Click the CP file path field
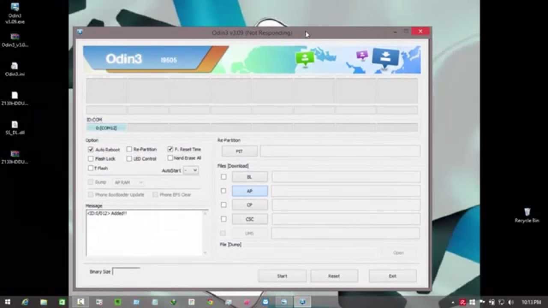 pyautogui.click(x=346, y=205)
